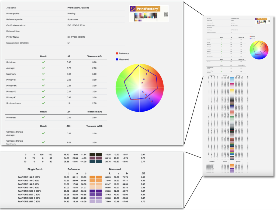Click the blue Measured legend square
The height and width of the screenshot is (210, 276).
pos(117,59)
